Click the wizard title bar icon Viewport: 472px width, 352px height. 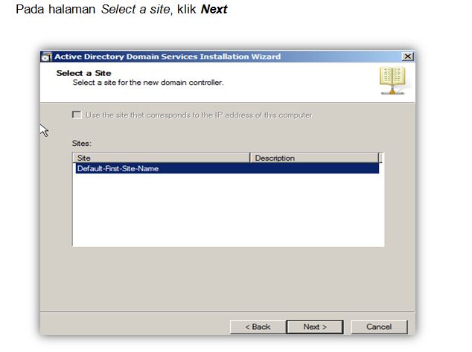(46, 57)
